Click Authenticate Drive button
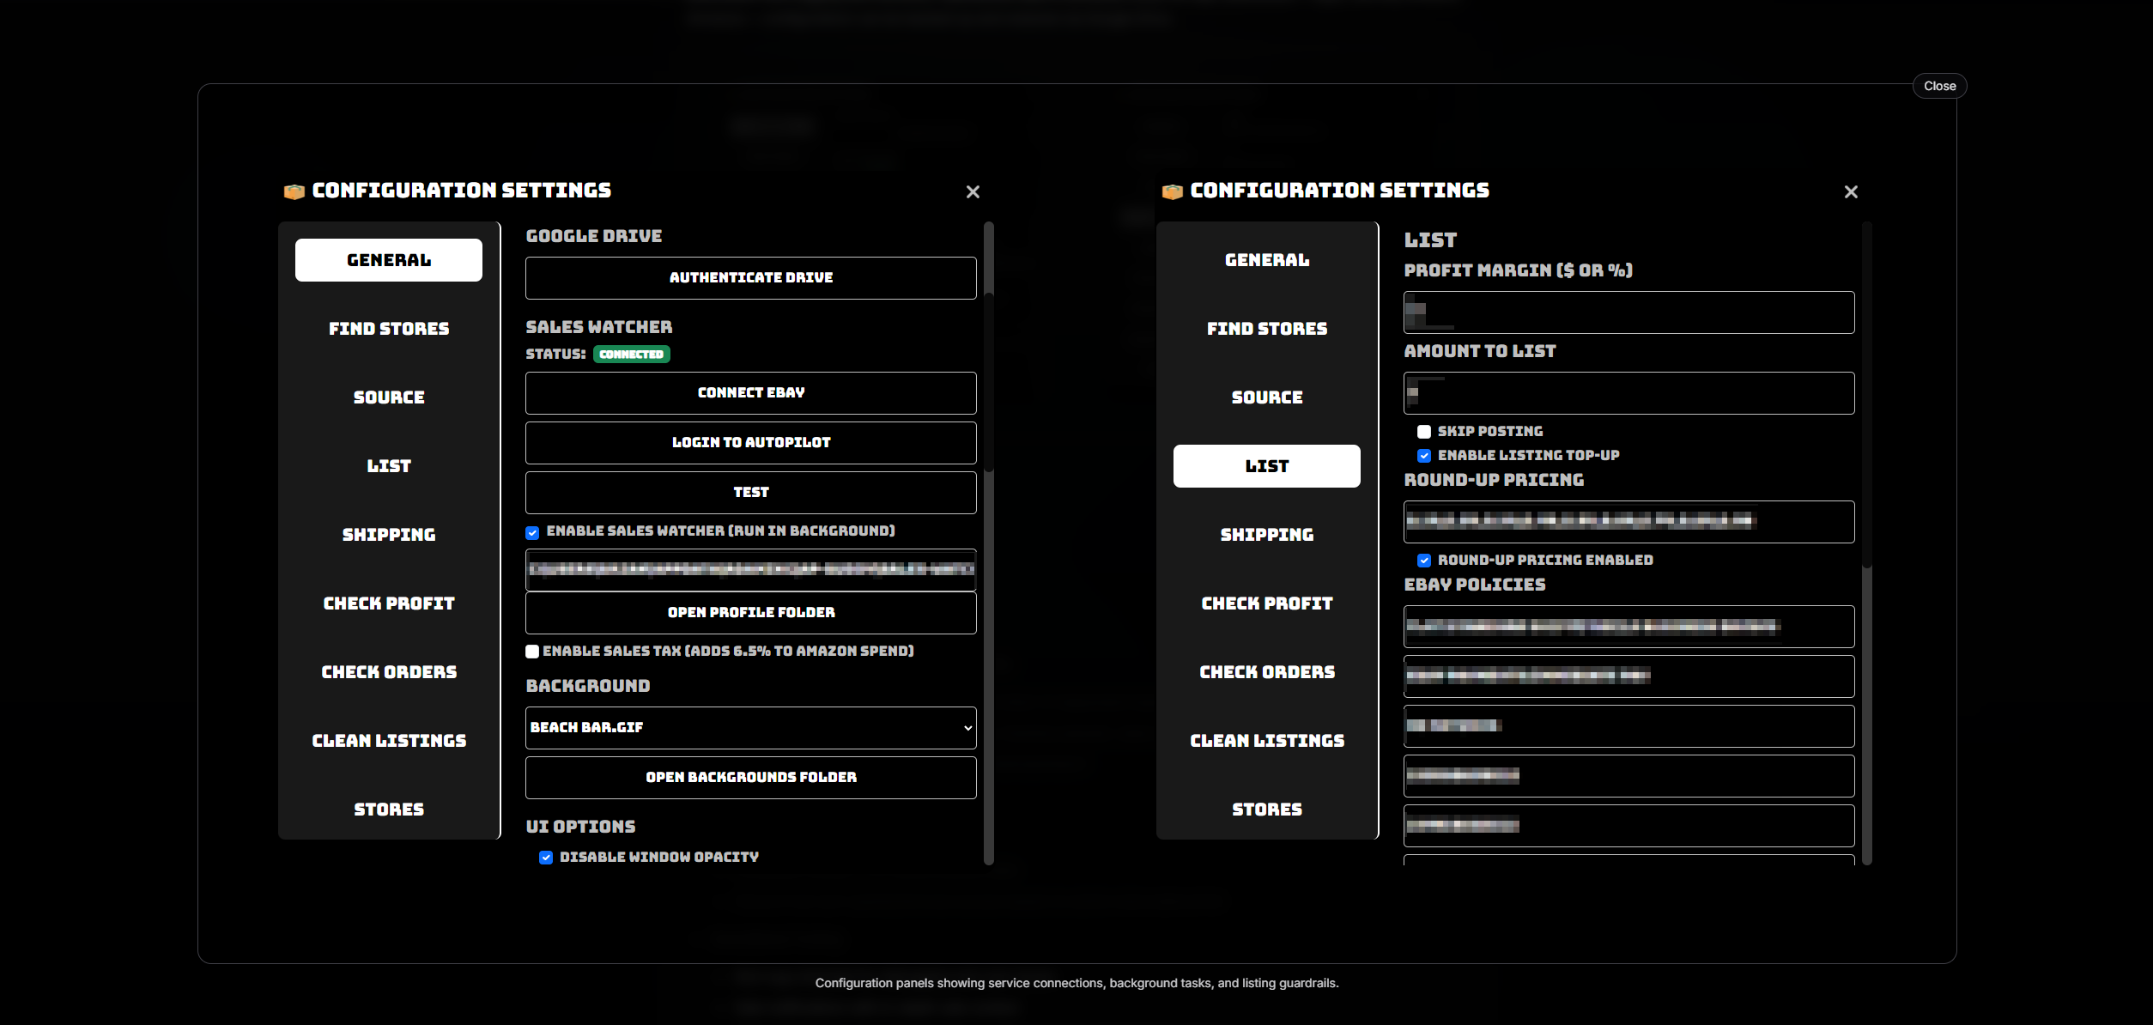This screenshot has width=2153, height=1025. (750, 278)
